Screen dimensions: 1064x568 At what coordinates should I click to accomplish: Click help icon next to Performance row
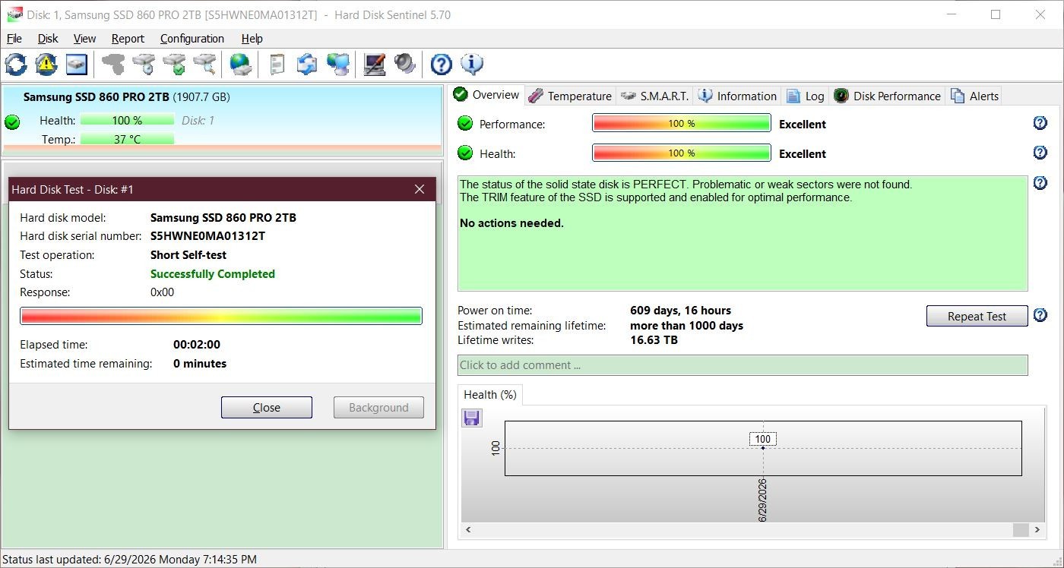pyautogui.click(x=1040, y=123)
